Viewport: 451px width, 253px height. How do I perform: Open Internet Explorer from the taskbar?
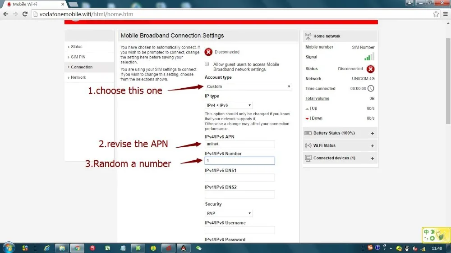click(46, 248)
